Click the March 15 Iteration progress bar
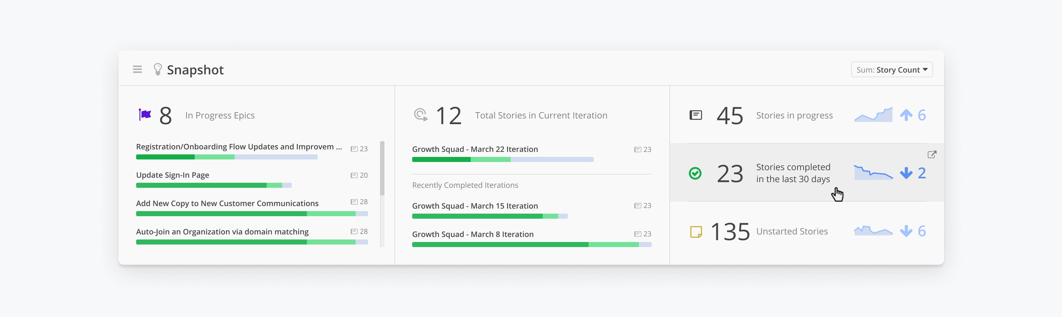Image resolution: width=1062 pixels, height=317 pixels. (x=490, y=216)
